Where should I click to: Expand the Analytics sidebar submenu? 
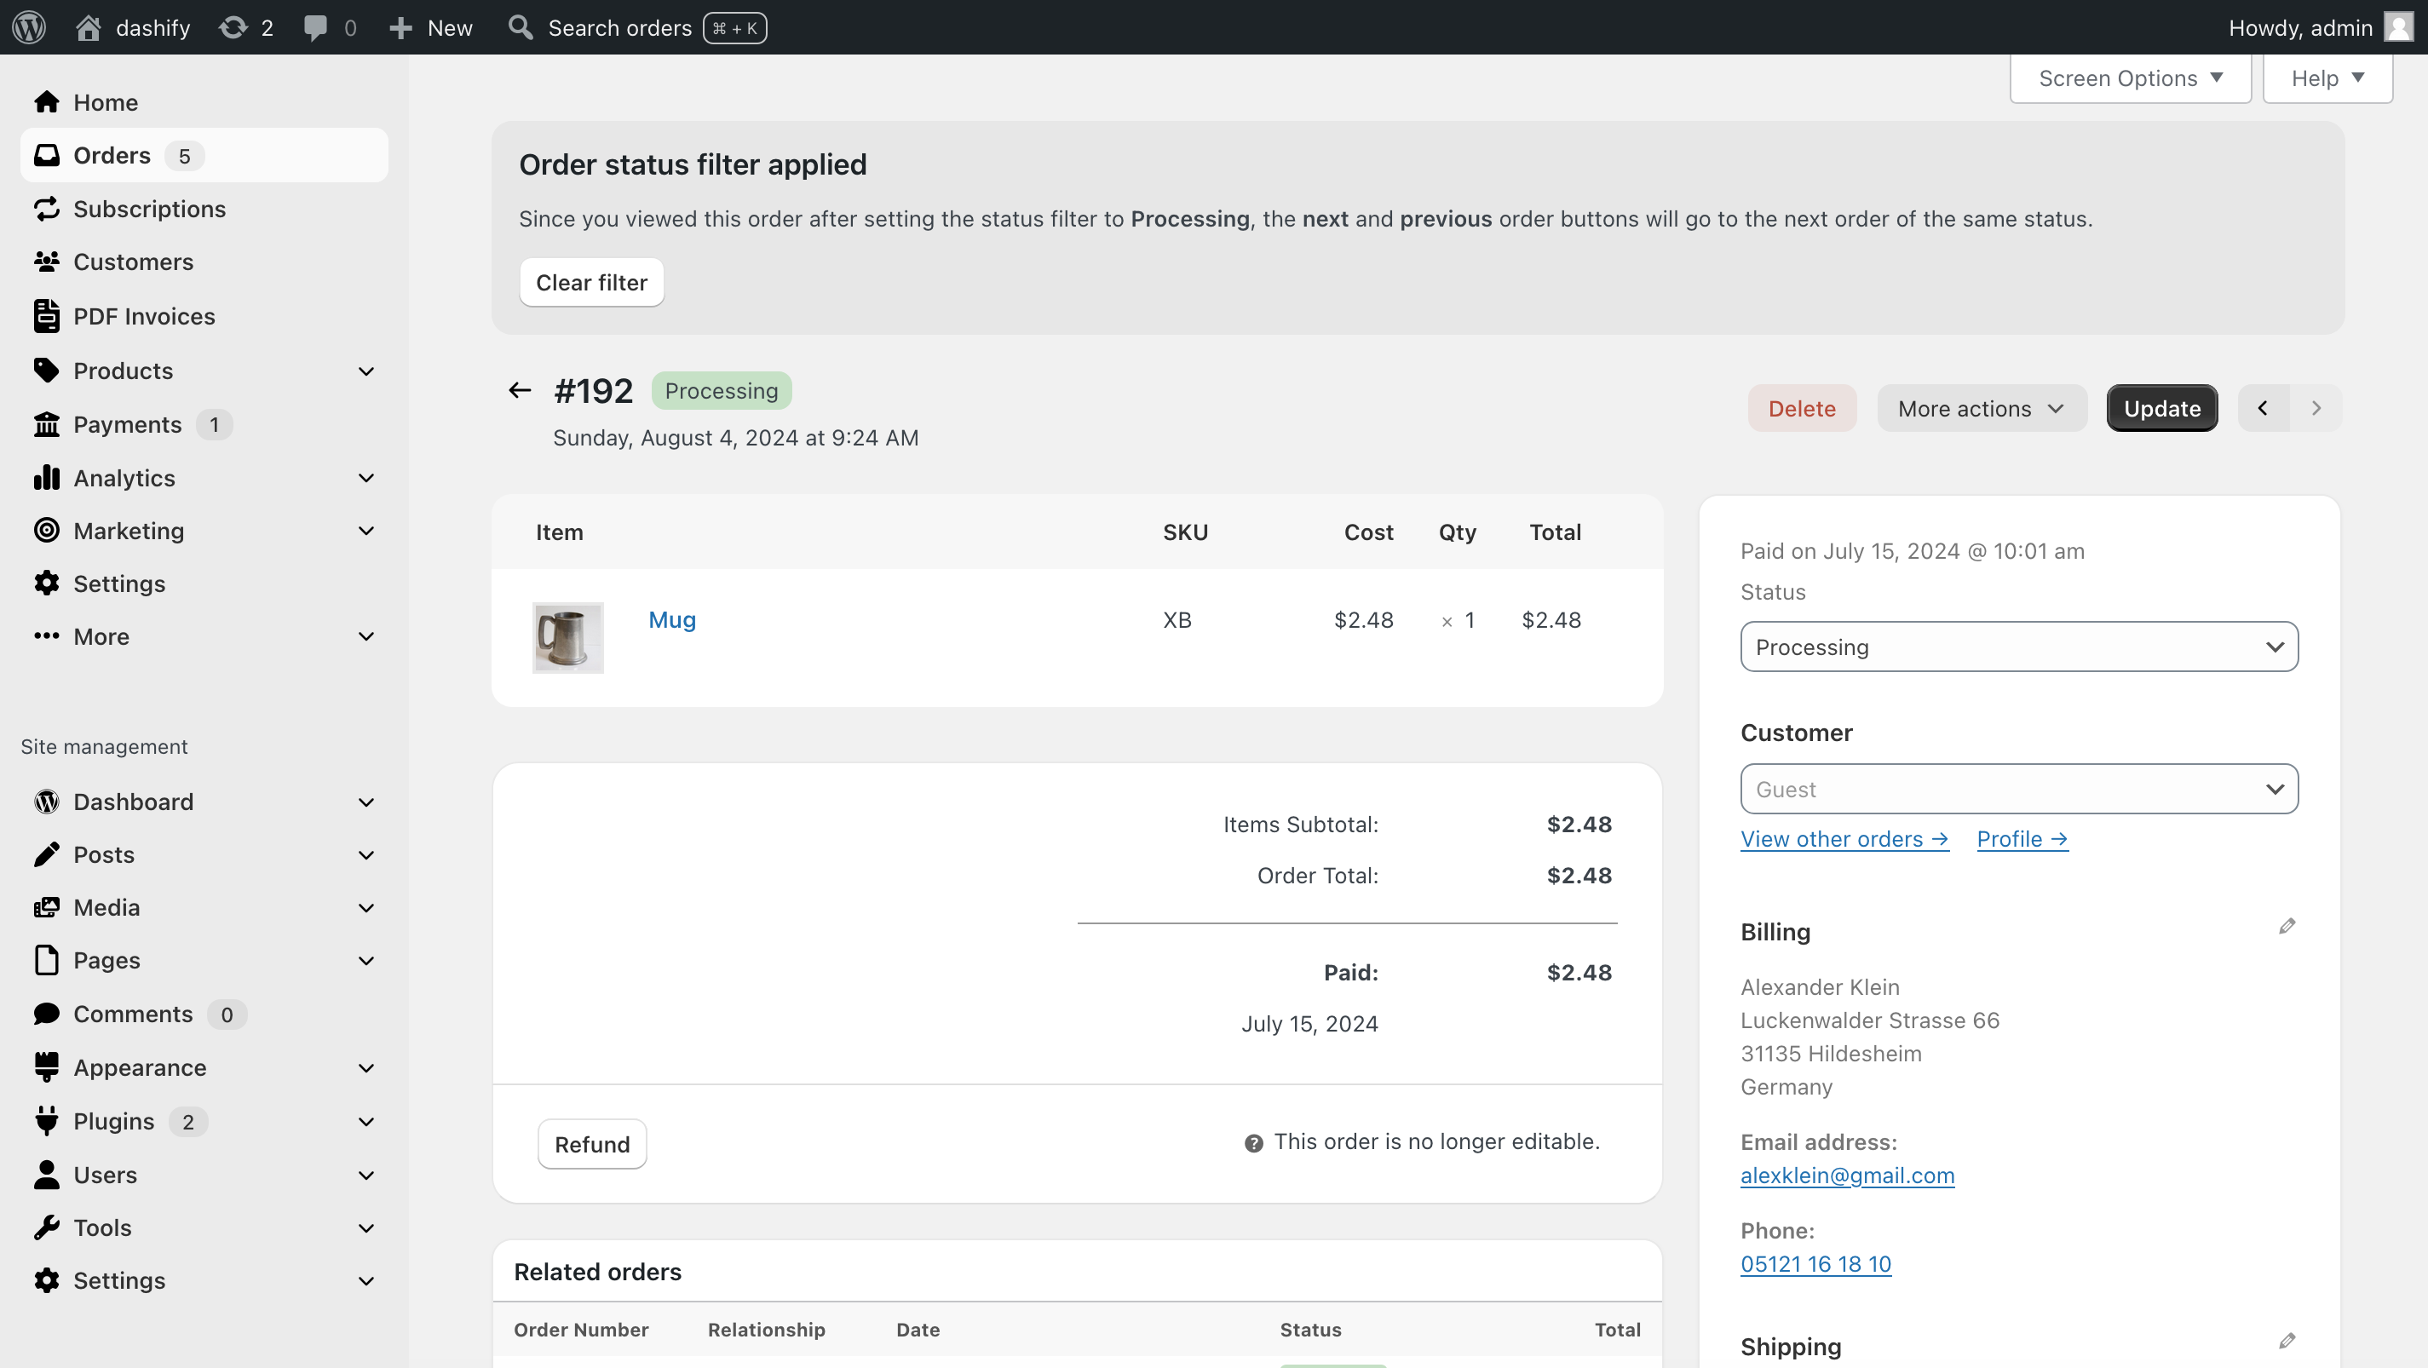coord(366,478)
